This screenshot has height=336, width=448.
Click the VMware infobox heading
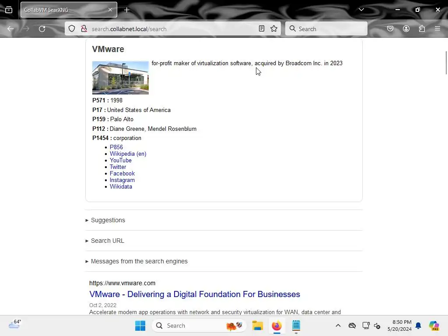(x=108, y=49)
